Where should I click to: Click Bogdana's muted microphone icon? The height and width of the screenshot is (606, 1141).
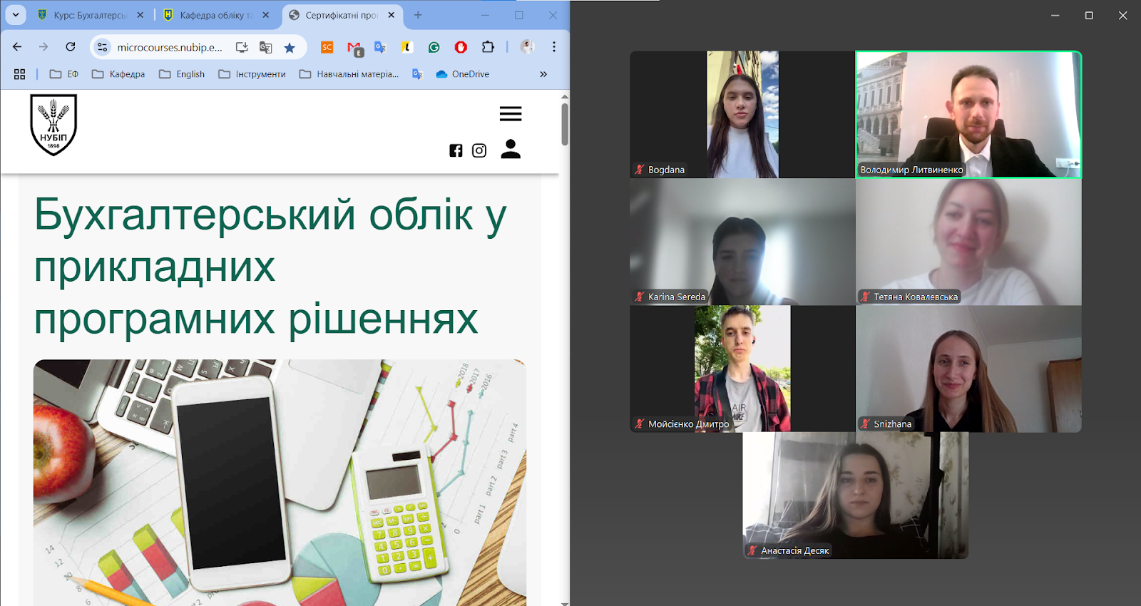pos(640,170)
